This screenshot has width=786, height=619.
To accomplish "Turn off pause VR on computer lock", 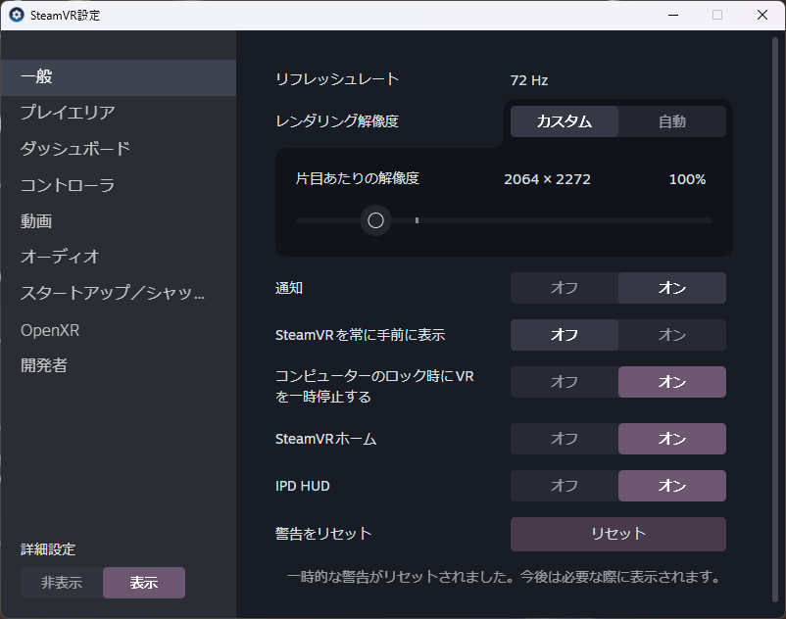I will [x=565, y=382].
